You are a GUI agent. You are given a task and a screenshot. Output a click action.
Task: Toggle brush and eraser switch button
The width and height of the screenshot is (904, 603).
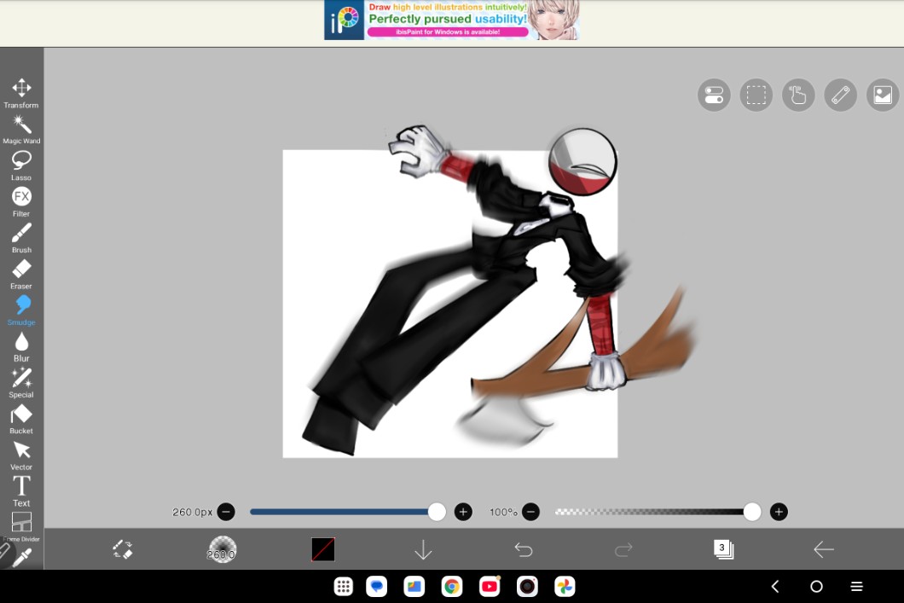[x=123, y=550]
